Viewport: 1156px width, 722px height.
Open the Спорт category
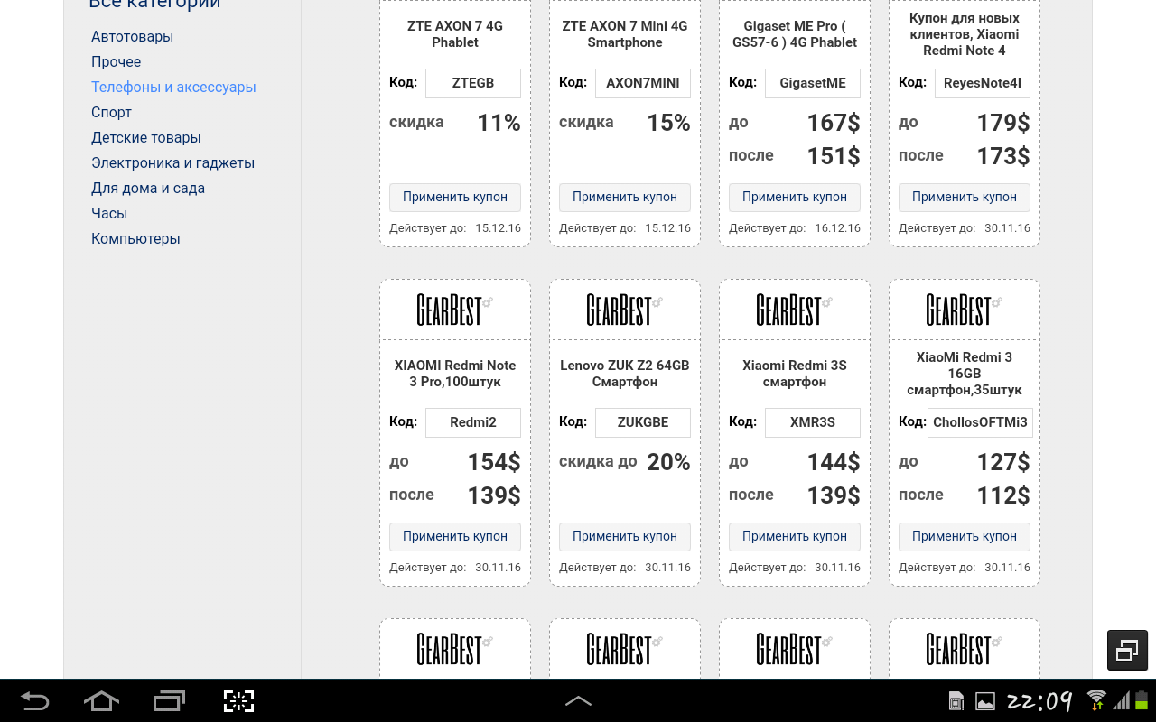tap(111, 112)
